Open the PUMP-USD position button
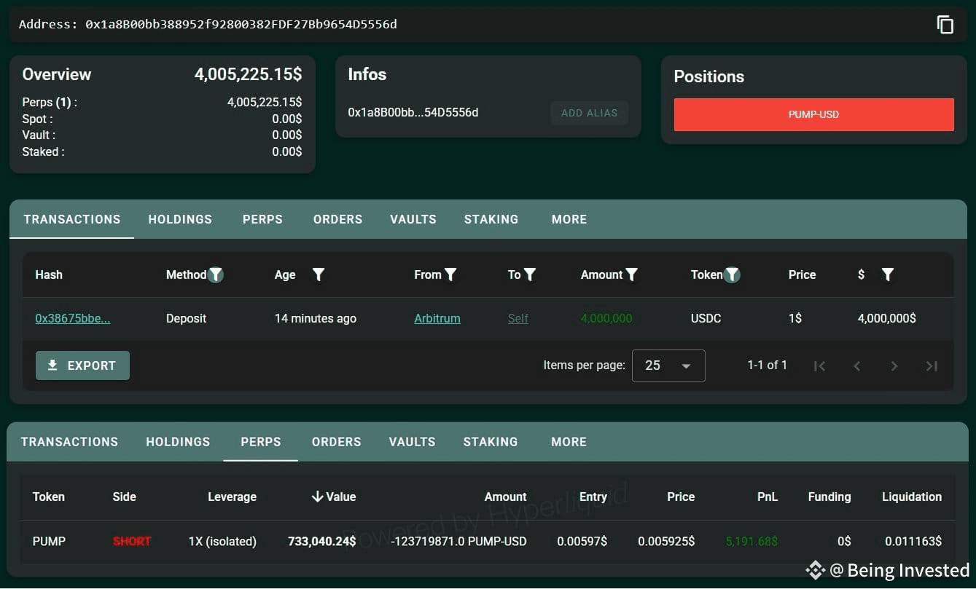 pyautogui.click(x=813, y=114)
